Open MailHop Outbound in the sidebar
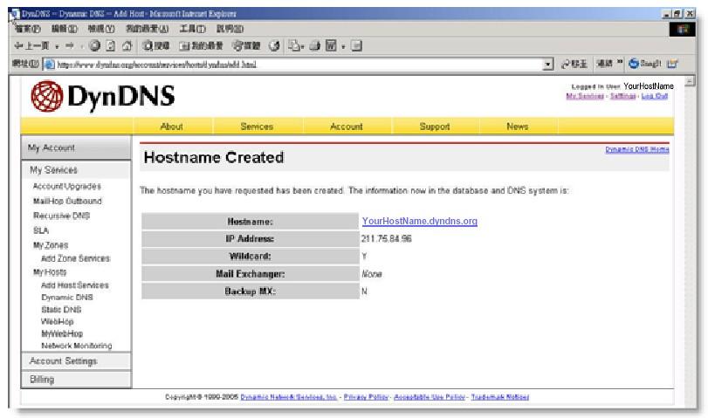Viewport: 708px width, 418px height. click(67, 201)
